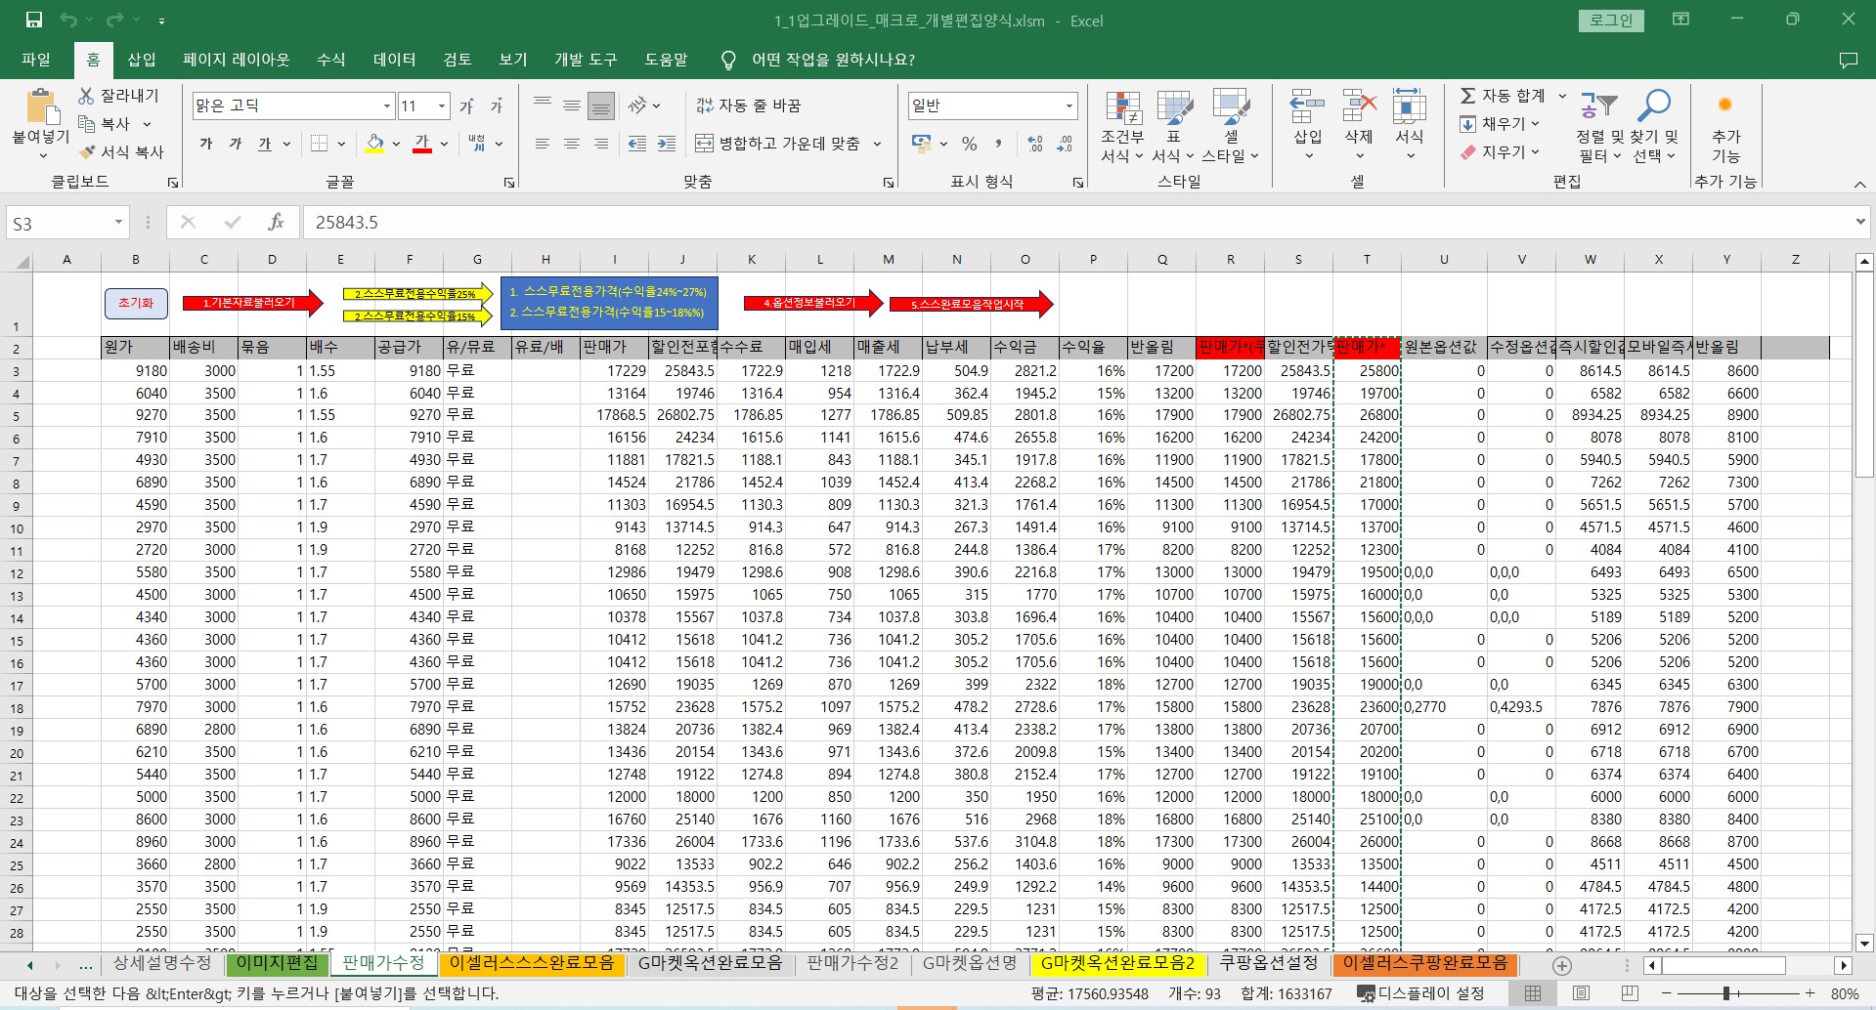
Task: Click the zoom slider in status bar
Action: (1726, 993)
